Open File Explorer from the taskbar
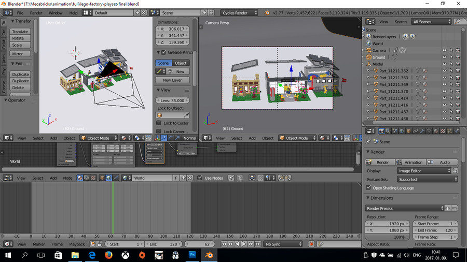467x262 pixels. tap(75, 255)
